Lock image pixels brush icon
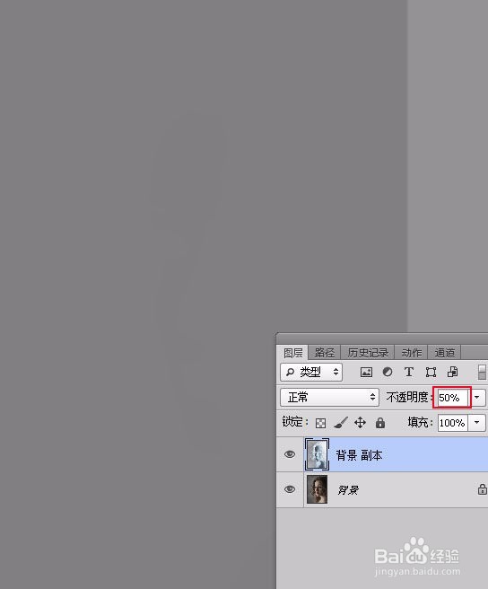This screenshot has width=488, height=589. pyautogui.click(x=341, y=423)
